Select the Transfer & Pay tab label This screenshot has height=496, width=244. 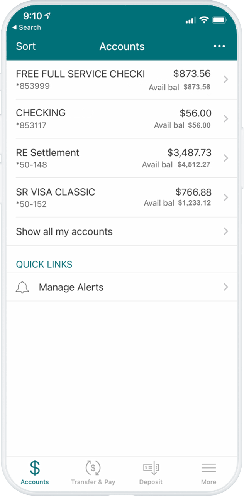tap(93, 482)
